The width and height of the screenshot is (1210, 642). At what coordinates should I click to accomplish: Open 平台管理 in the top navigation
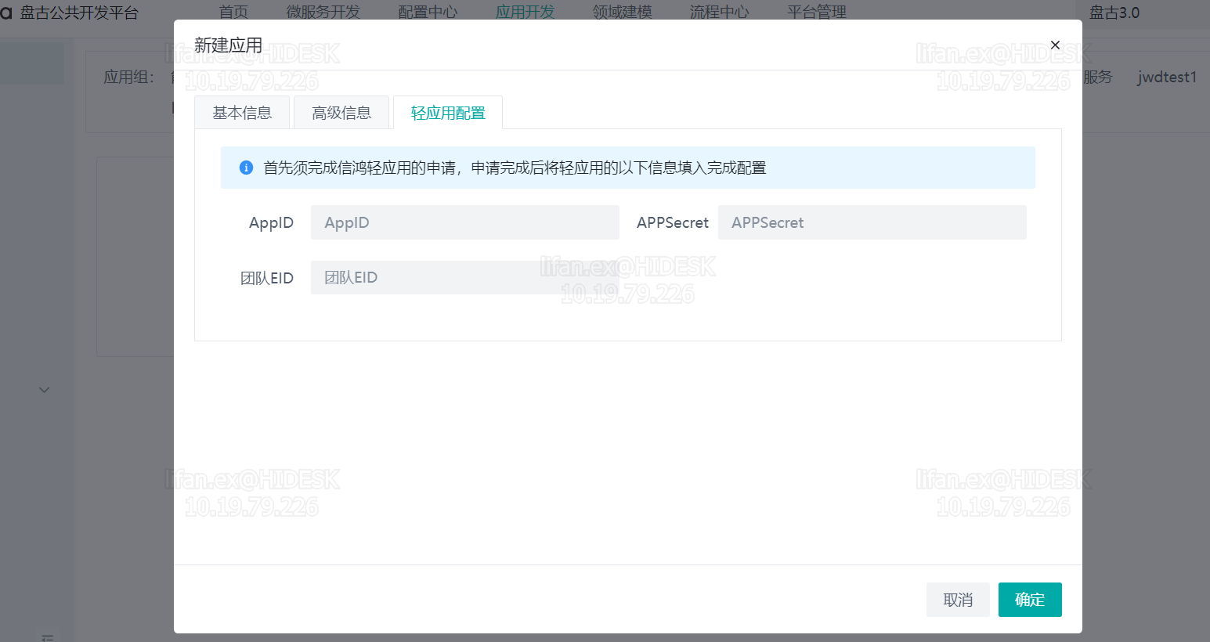(x=817, y=12)
